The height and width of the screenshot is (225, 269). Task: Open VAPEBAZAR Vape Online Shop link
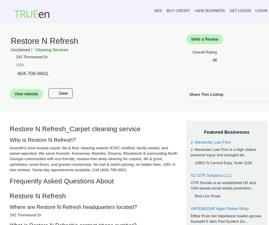pos(220,209)
